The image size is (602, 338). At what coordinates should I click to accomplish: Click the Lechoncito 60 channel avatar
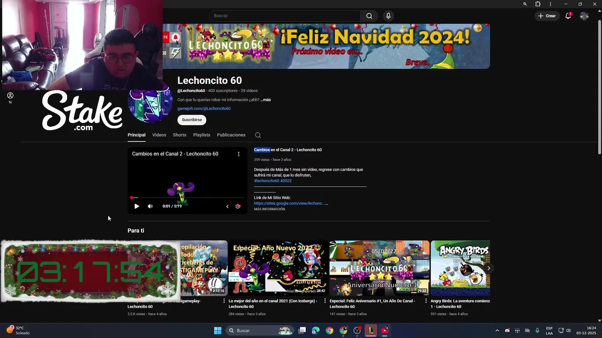point(150,104)
